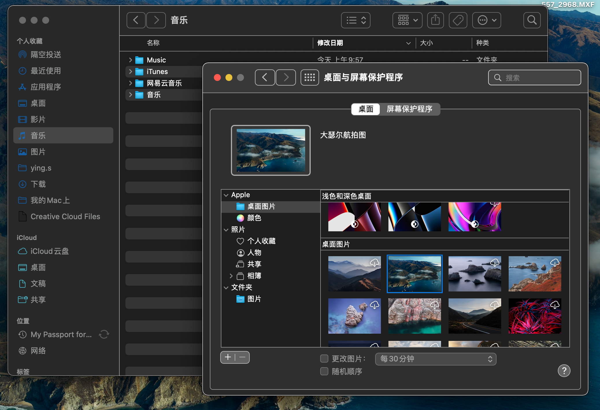Collapse the Apple group in source list
This screenshot has width=600, height=410.
[226, 195]
